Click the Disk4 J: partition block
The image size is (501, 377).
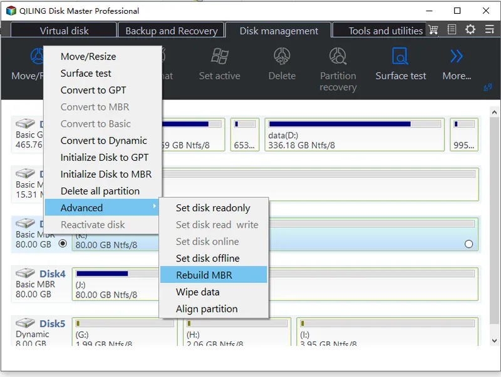(276, 283)
